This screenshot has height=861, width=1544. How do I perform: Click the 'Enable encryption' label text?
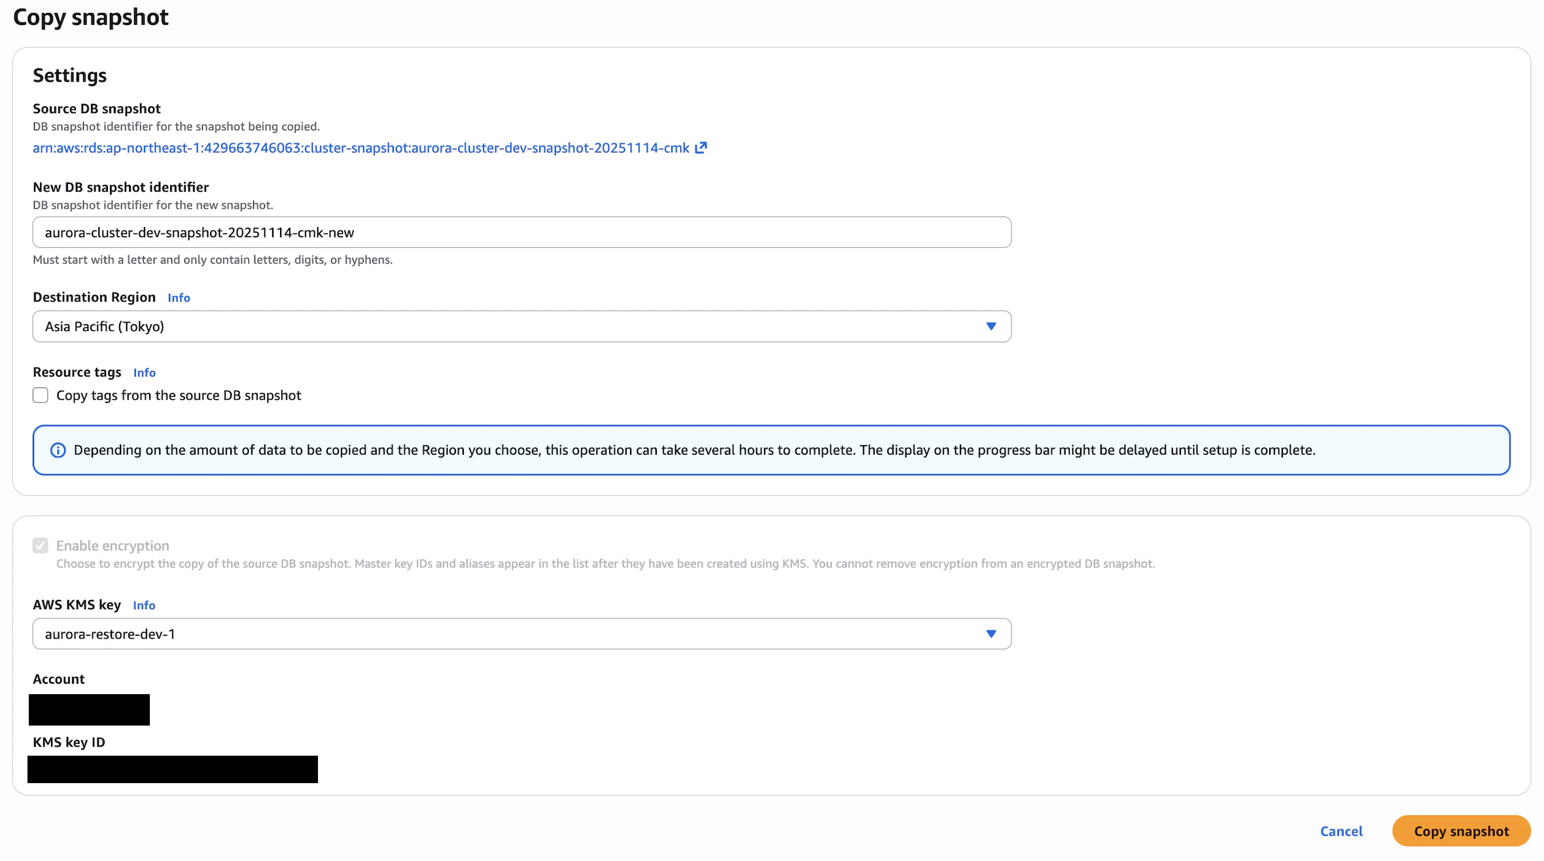[113, 546]
